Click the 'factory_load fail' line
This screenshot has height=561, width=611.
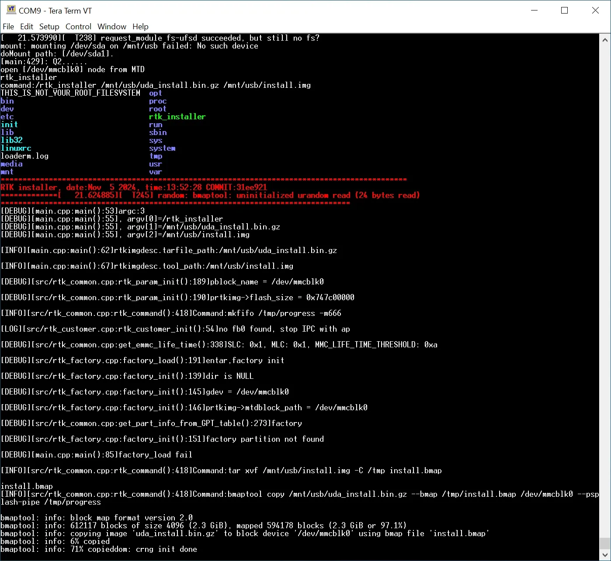[x=97, y=455]
